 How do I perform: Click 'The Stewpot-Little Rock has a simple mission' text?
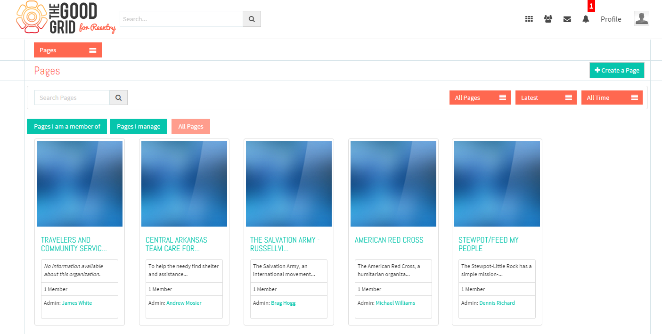(497, 270)
